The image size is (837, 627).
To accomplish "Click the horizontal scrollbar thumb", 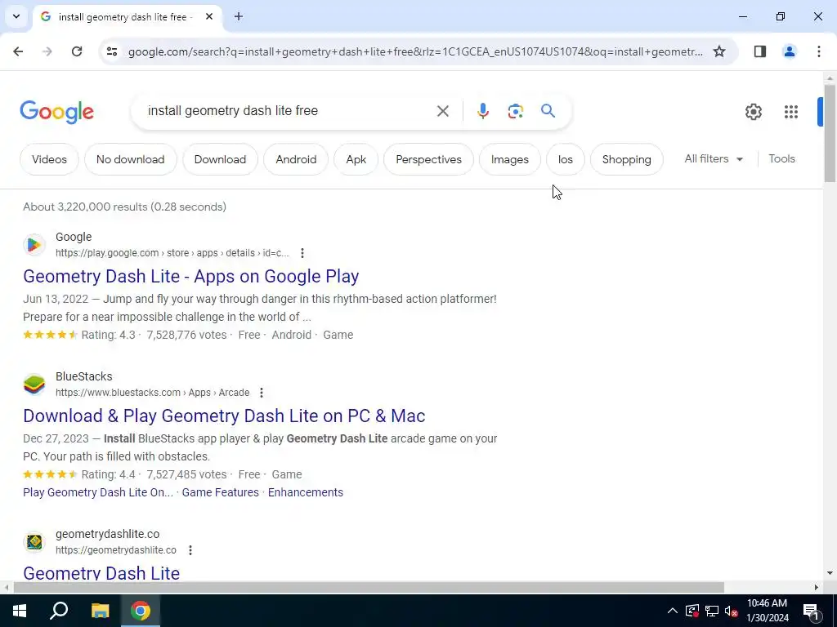I will coord(369,588).
